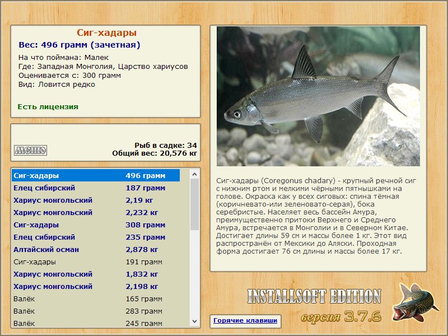Screen dimensions: 448x336
Task: Click the Coregonus chadary description text
Action: tap(316, 216)
